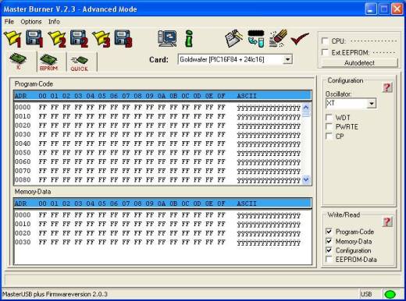Enable the Ext.EEPROM checkbox
The height and width of the screenshot is (301, 406).
(325, 52)
